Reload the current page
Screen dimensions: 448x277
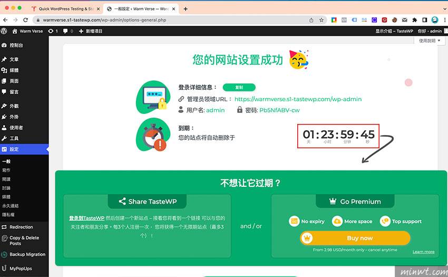[x=26, y=20]
